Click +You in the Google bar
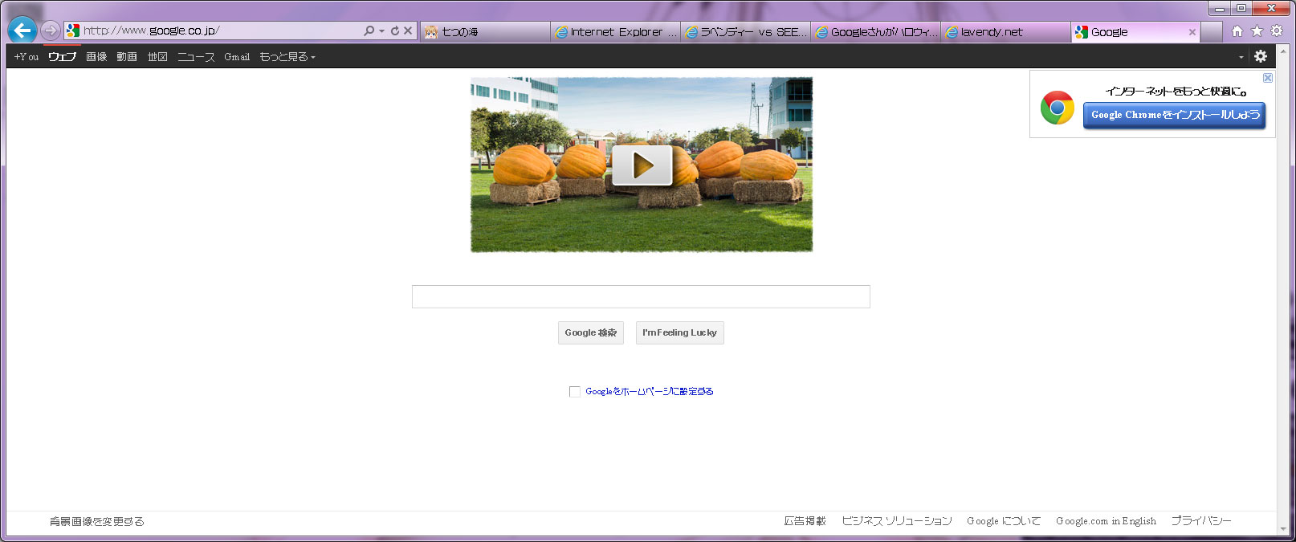Image resolution: width=1296 pixels, height=542 pixels. (26, 57)
